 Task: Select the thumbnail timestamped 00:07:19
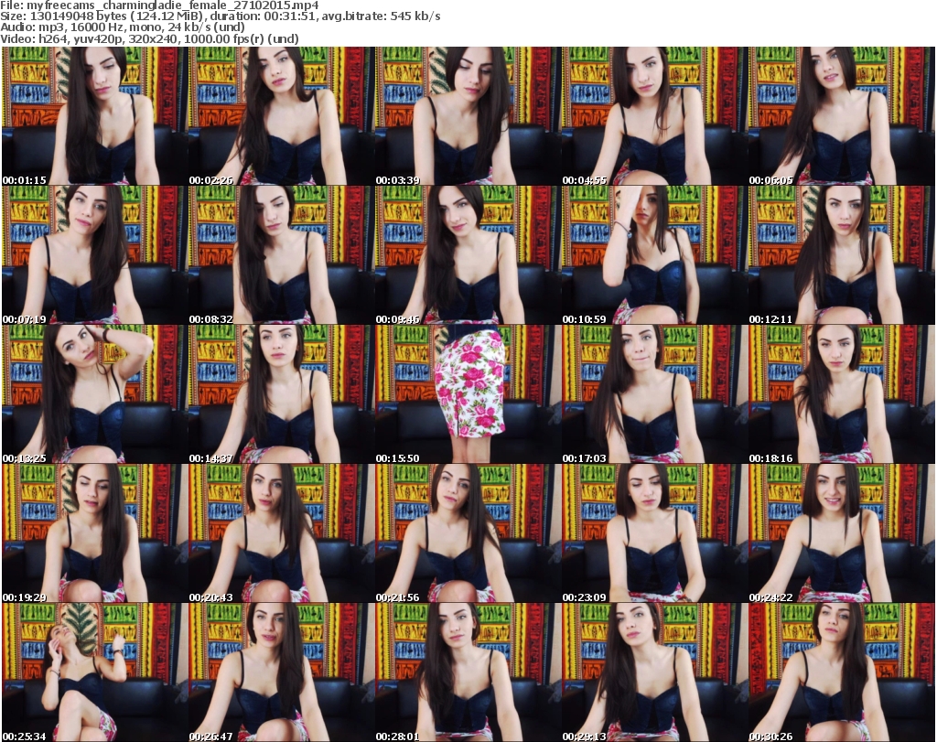95,255
